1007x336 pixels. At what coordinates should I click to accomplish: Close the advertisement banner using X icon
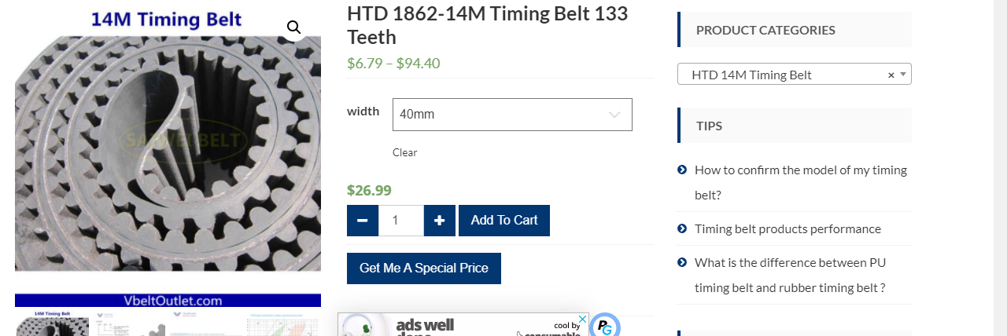point(582,320)
